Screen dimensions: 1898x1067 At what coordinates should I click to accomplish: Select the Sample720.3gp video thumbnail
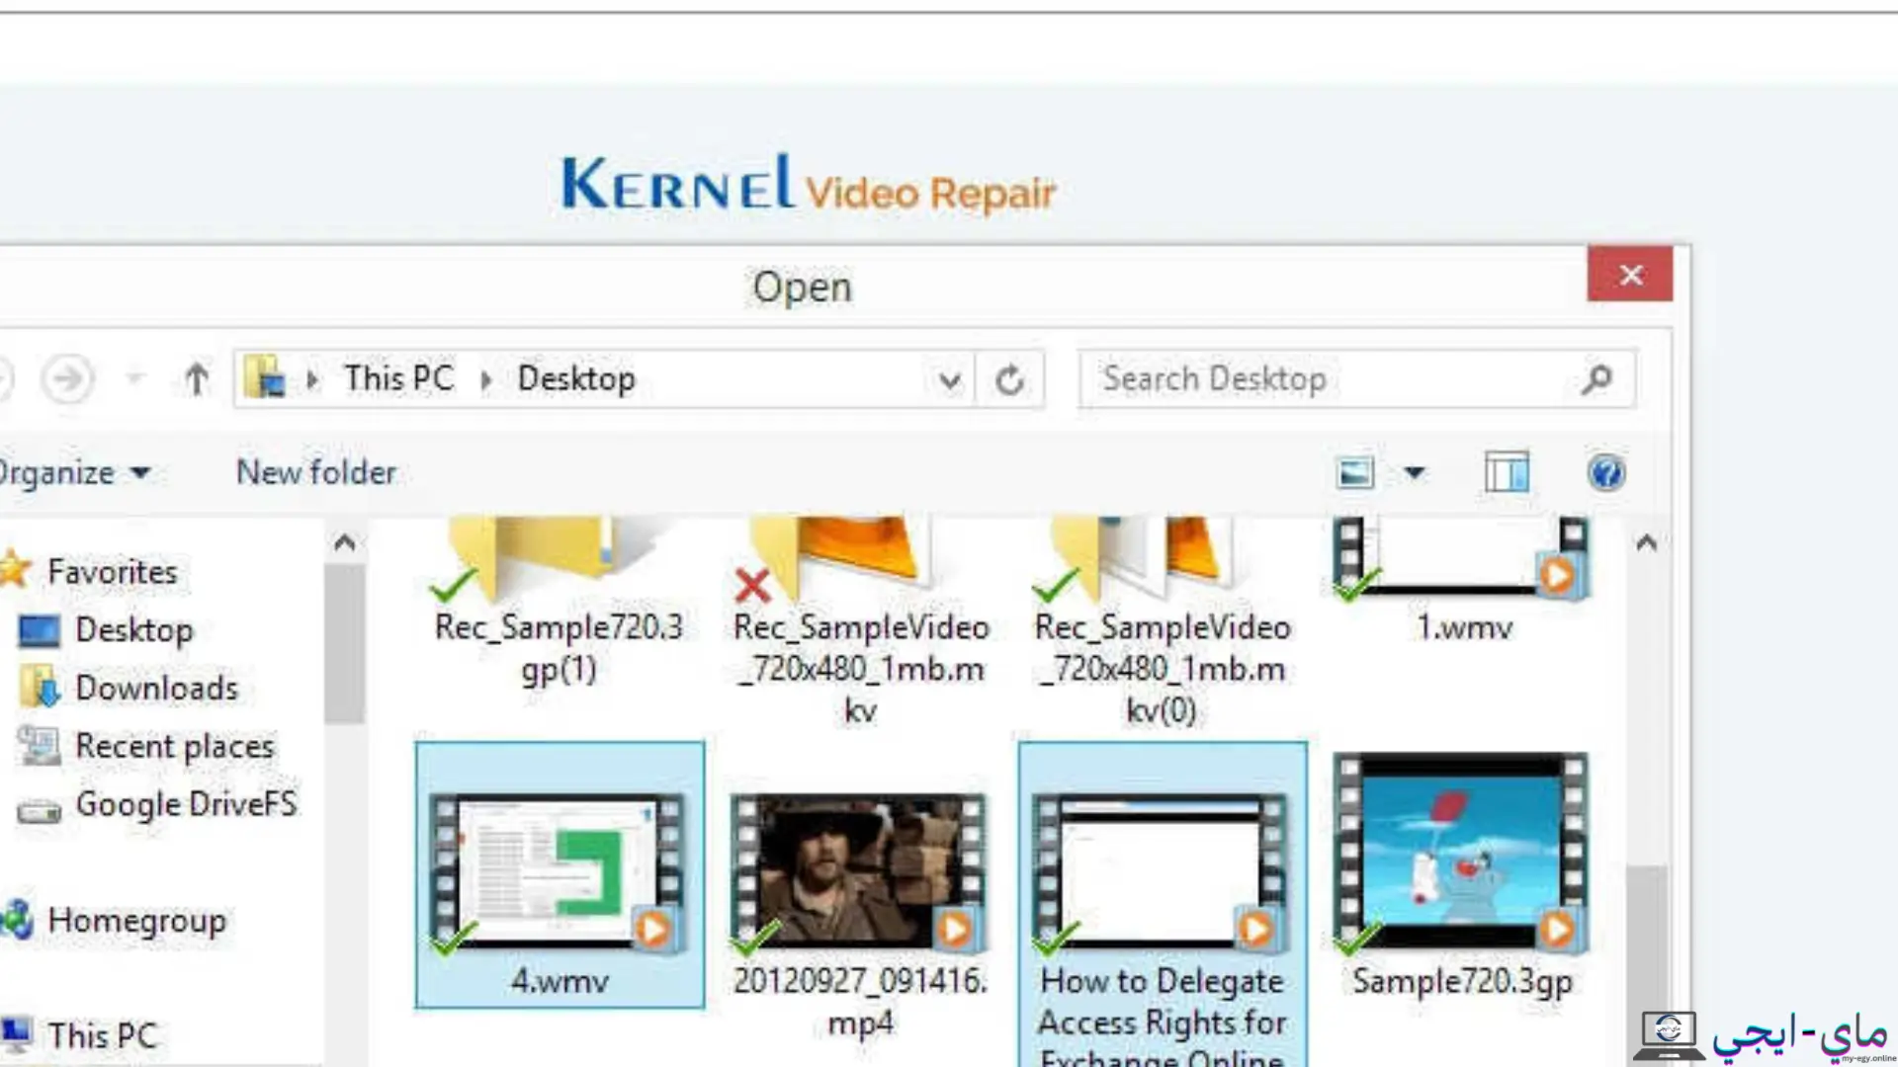[1462, 856]
